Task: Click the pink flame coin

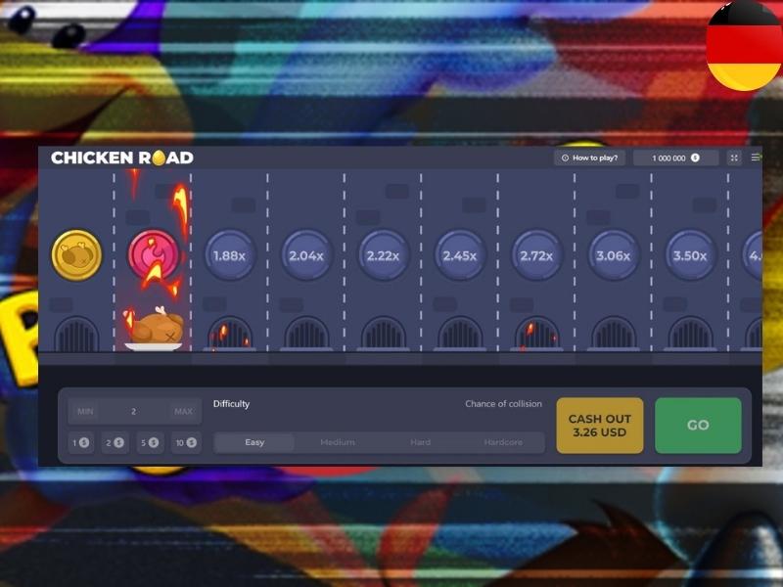Action: (x=154, y=254)
